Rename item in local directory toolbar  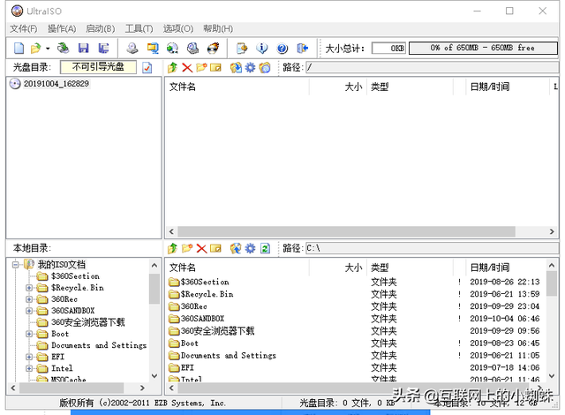pyautogui.click(x=215, y=248)
